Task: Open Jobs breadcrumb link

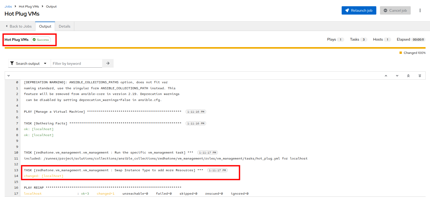Action: [x=8, y=7]
